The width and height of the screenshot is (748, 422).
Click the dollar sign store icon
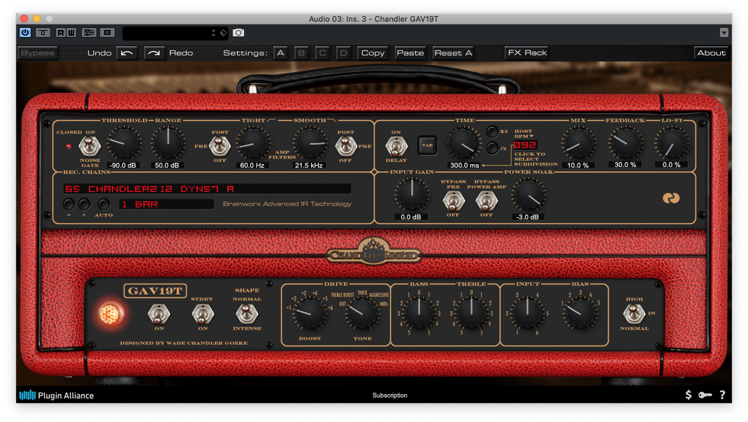coord(689,395)
